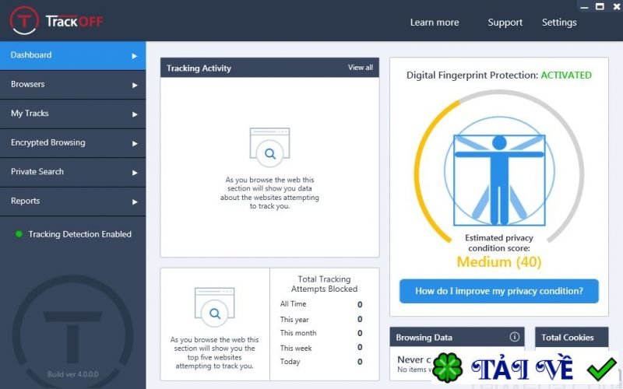The width and height of the screenshot is (623, 389).
Task: Close the TrackOFF window
Action: [617, 6]
